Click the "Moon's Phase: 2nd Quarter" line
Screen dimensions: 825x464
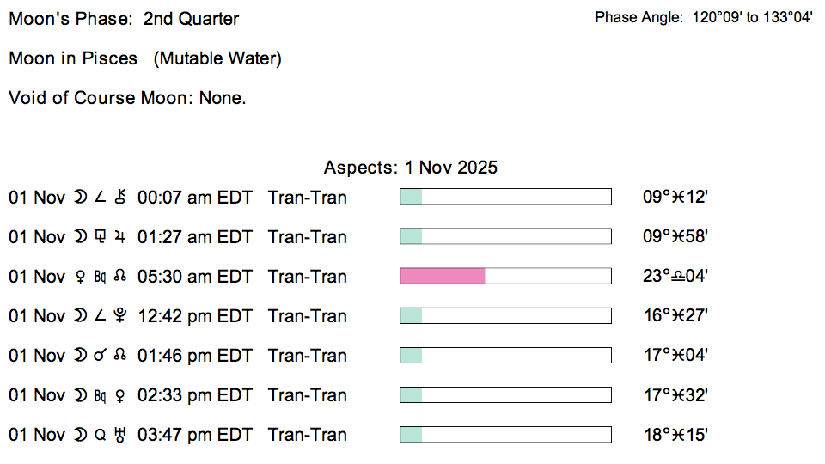[x=124, y=19]
